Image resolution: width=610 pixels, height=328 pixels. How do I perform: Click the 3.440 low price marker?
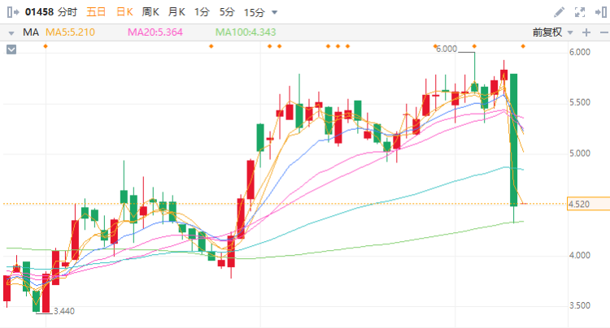64,311
